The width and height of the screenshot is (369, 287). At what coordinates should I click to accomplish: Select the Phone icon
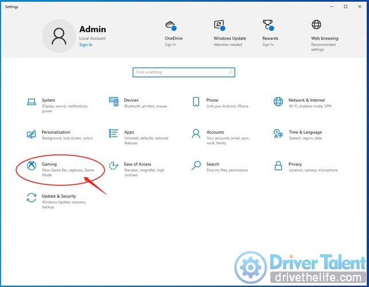click(x=196, y=102)
